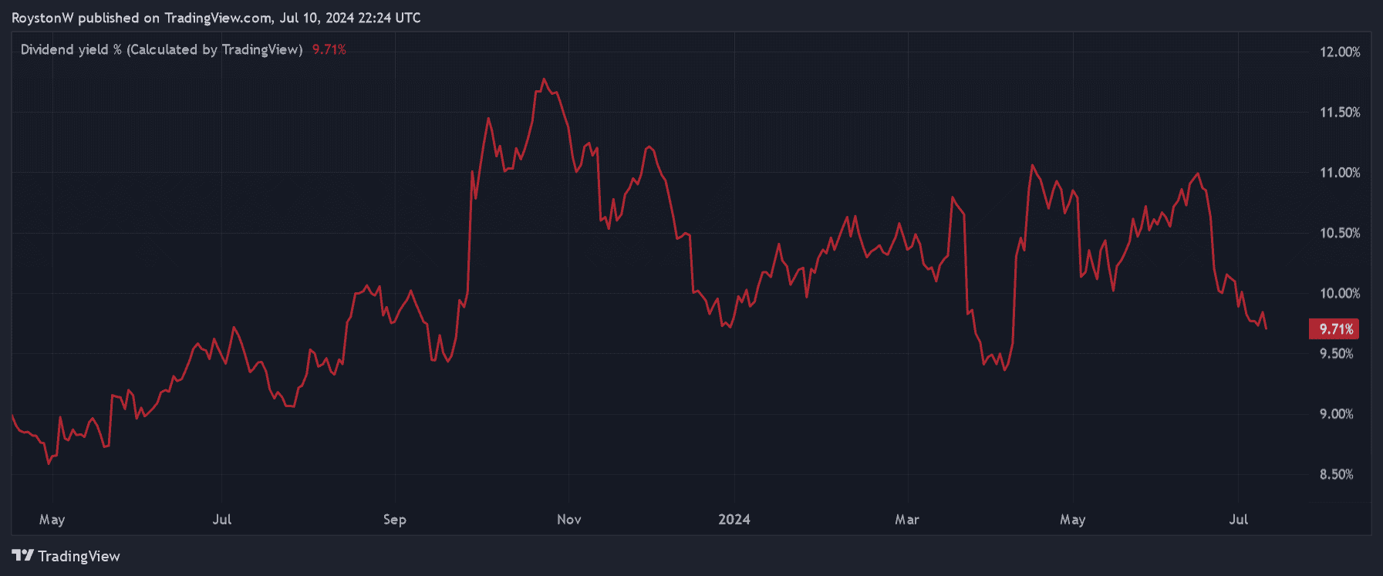1383x576 pixels.
Task: Click the 10.50% y-axis label
Action: (x=1340, y=233)
